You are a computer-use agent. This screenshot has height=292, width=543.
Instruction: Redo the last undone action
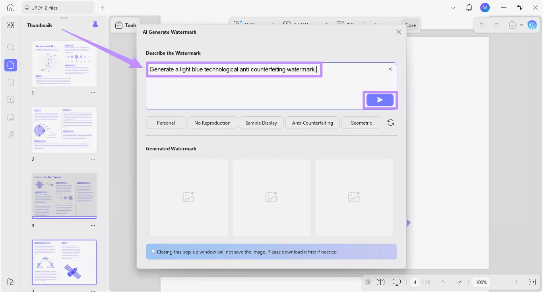[x=496, y=25]
